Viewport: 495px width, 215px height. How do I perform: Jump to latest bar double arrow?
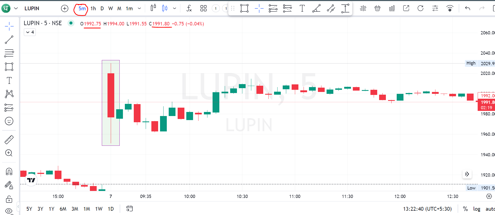[x=467, y=174]
